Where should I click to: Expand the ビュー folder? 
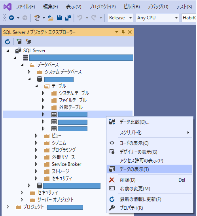(x=36, y=136)
